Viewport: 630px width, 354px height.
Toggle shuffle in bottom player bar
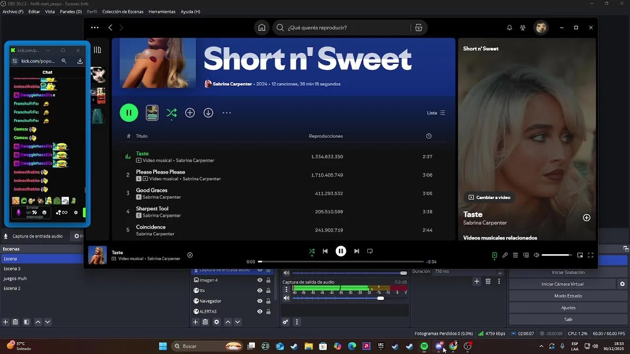(312, 251)
